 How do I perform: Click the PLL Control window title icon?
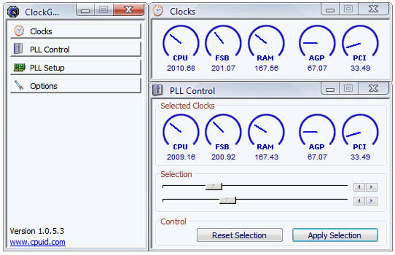(x=158, y=90)
